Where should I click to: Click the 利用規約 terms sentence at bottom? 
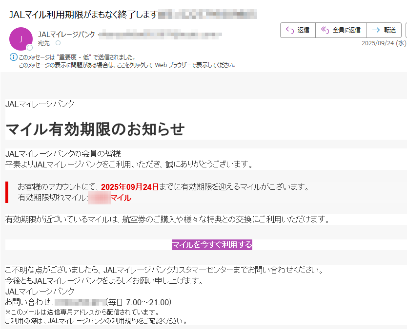96,321
